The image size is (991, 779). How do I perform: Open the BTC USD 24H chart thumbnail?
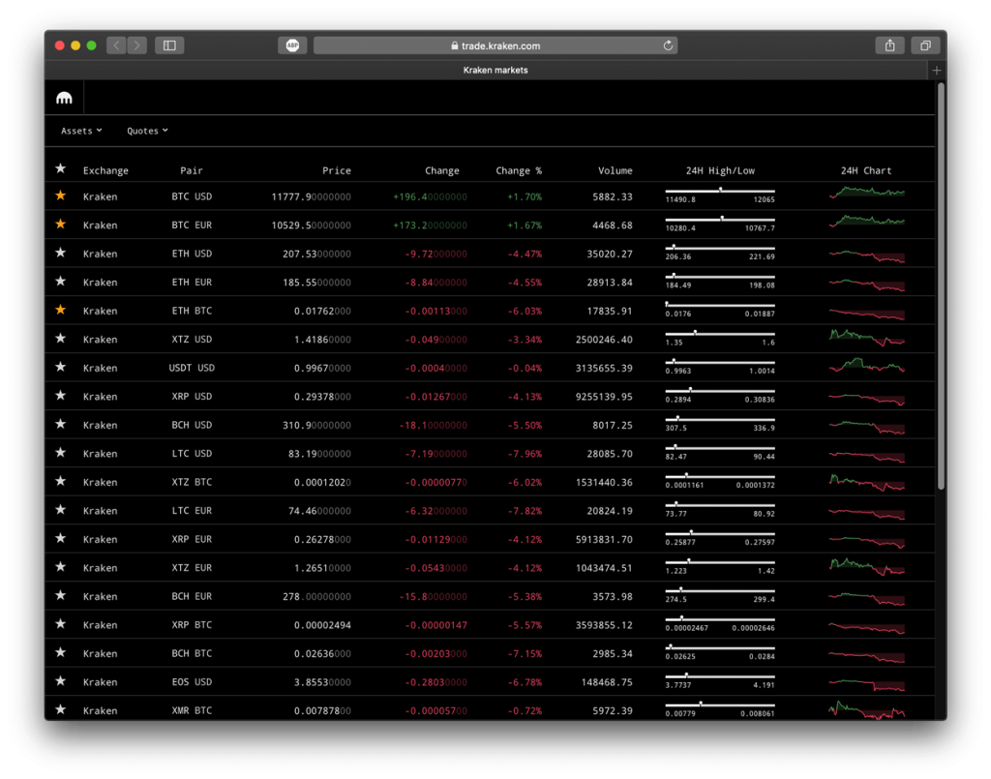tap(867, 192)
